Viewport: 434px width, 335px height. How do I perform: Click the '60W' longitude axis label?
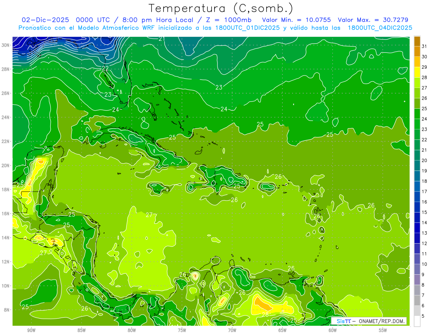[333, 330]
